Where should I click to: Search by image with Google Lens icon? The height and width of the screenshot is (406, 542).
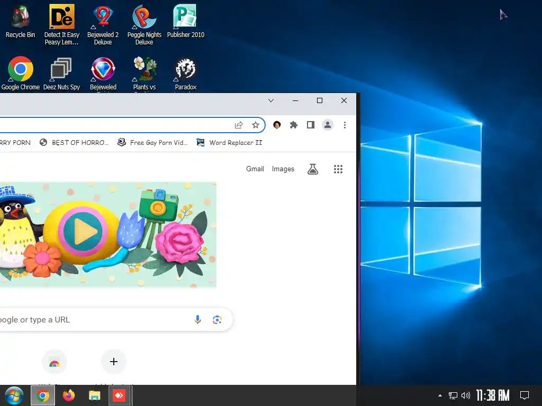pyautogui.click(x=217, y=320)
